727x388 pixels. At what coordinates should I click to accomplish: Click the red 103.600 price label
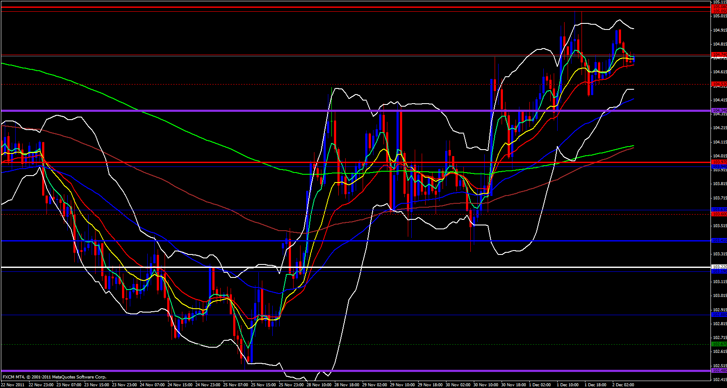click(x=719, y=214)
